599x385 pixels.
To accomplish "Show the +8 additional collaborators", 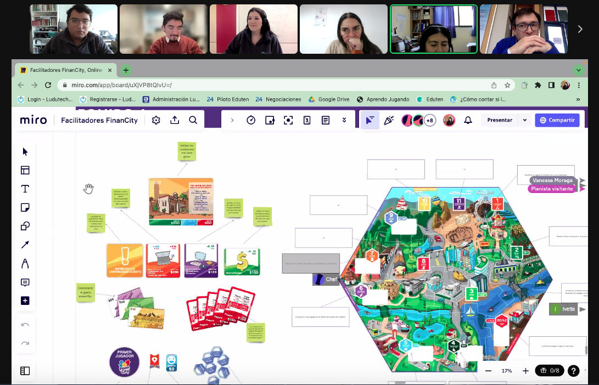I will [x=430, y=120].
